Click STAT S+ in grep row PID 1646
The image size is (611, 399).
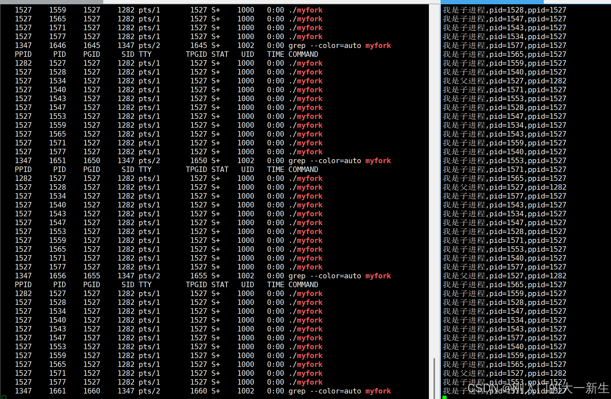click(216, 46)
